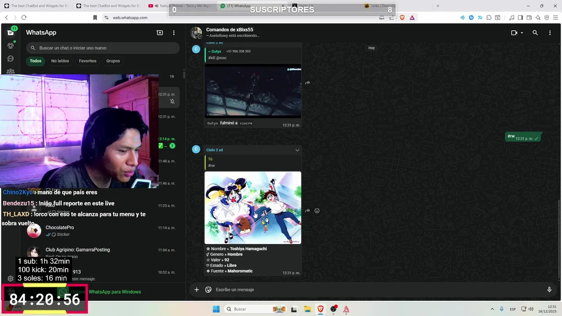Open Brave VPN shield icon

(547, 18)
